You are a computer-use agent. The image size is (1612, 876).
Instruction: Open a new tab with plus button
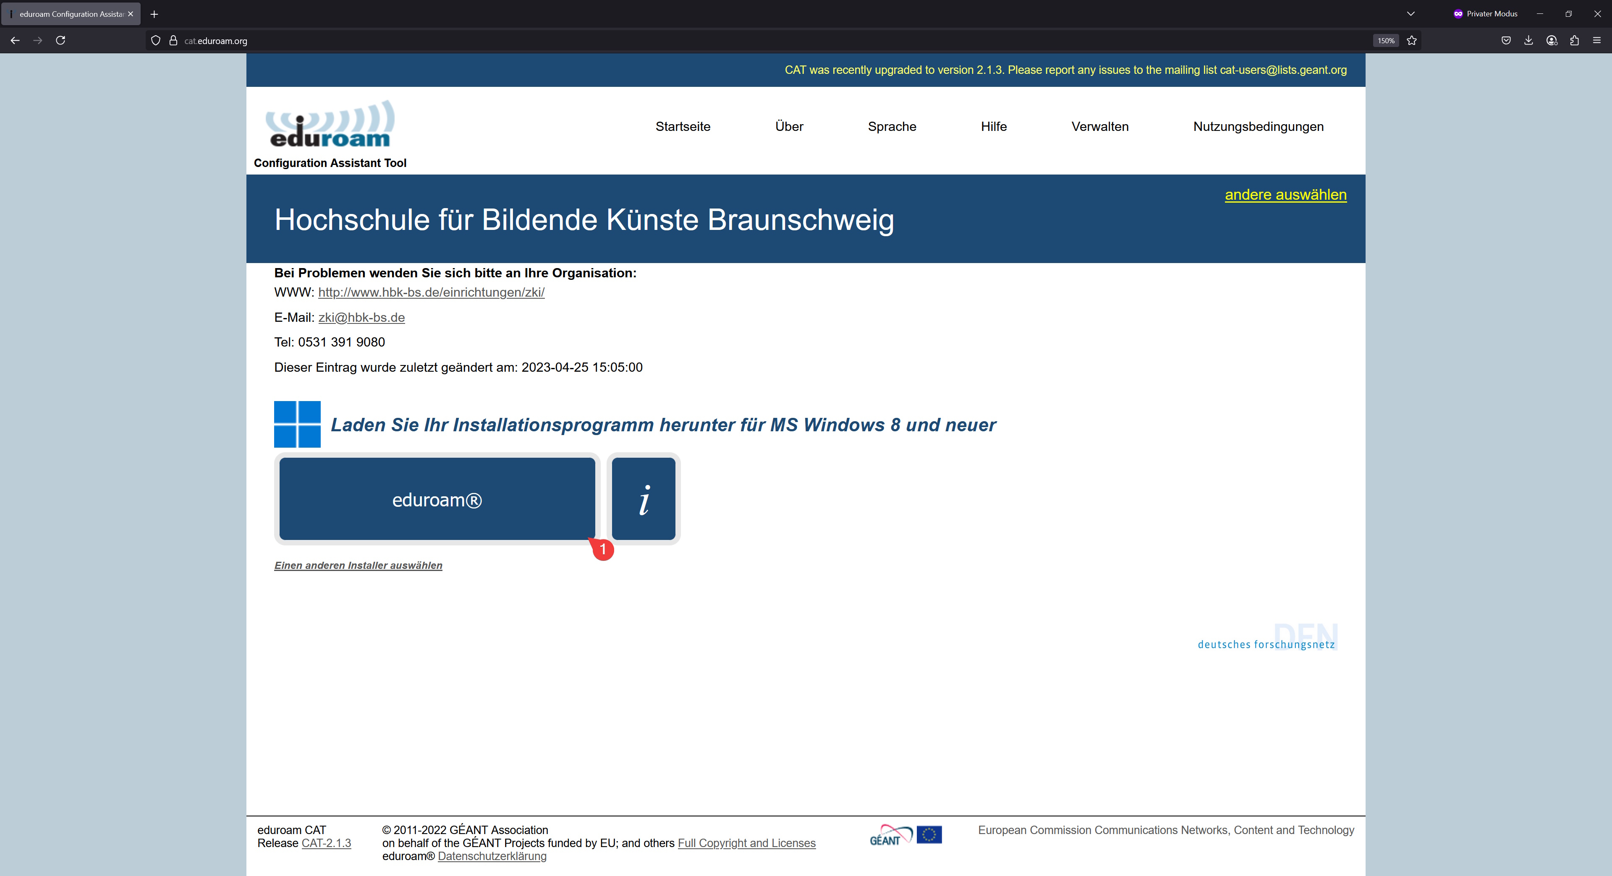154,14
